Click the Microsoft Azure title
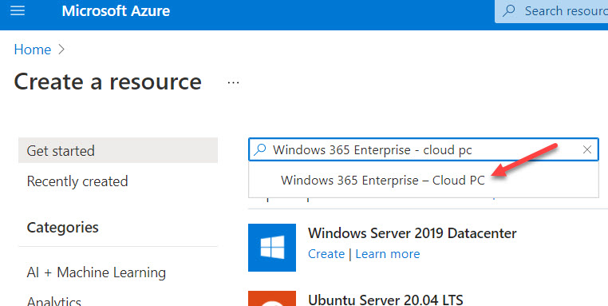The height and width of the screenshot is (306, 608). point(116,11)
